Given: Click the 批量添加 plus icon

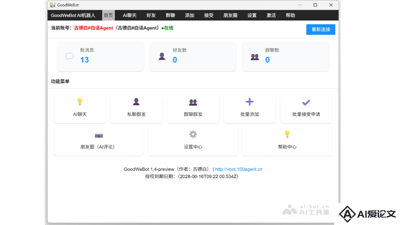Looking at the screenshot, I should click(250, 102).
